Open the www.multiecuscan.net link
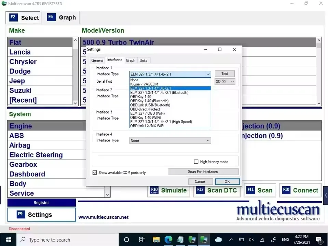This screenshot has width=328, height=246. (104, 217)
